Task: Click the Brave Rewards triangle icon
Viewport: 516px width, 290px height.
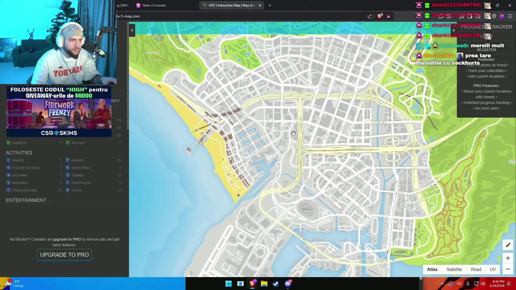Action: click(388, 16)
